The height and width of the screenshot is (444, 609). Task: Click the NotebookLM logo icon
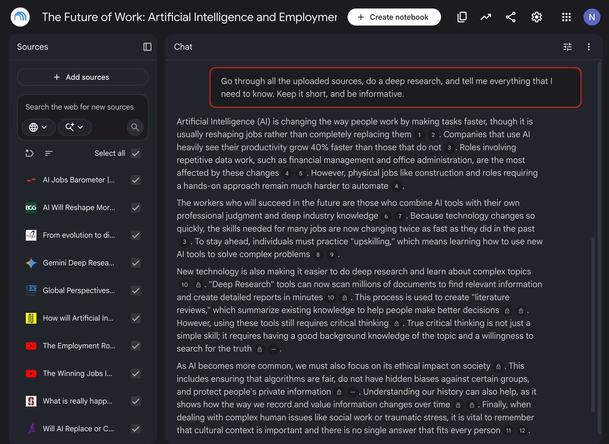click(x=20, y=17)
